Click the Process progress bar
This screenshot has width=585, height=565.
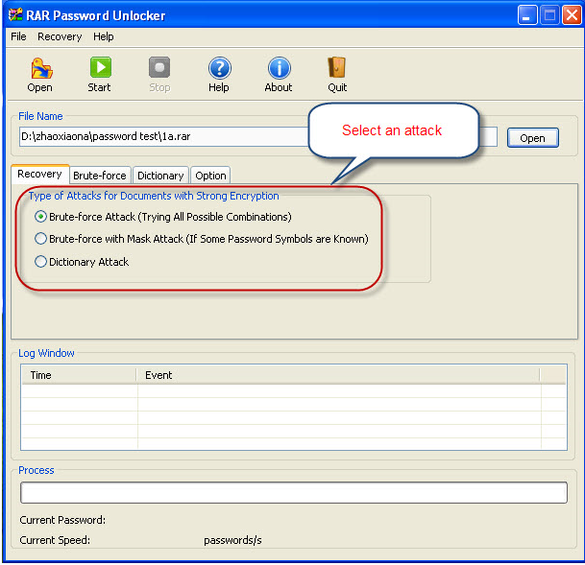point(294,492)
